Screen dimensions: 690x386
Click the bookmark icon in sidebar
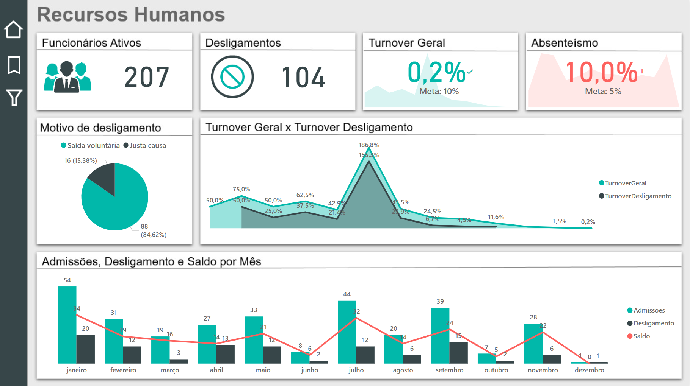pos(14,65)
